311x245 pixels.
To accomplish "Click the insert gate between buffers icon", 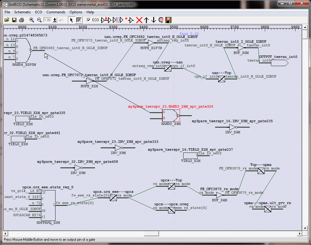I will coord(106,20).
